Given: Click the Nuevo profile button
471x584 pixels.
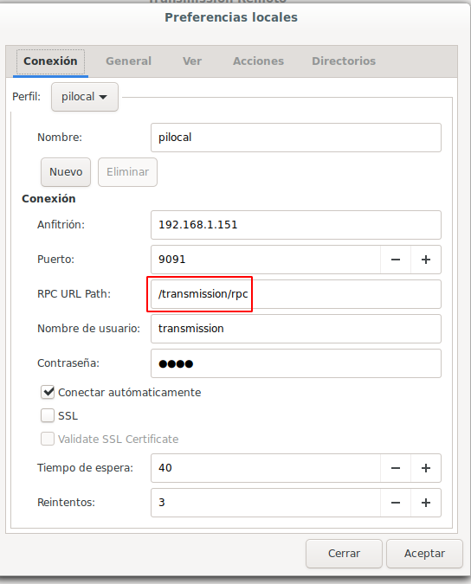Looking at the screenshot, I should 66,172.
